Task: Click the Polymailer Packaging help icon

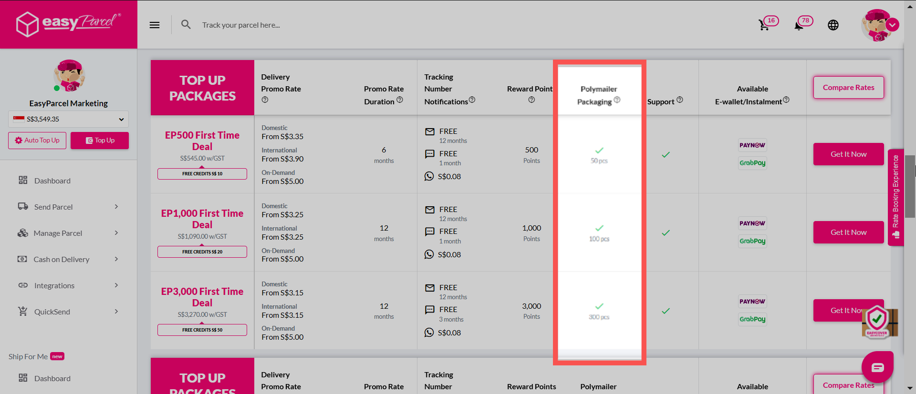Action: tap(617, 100)
